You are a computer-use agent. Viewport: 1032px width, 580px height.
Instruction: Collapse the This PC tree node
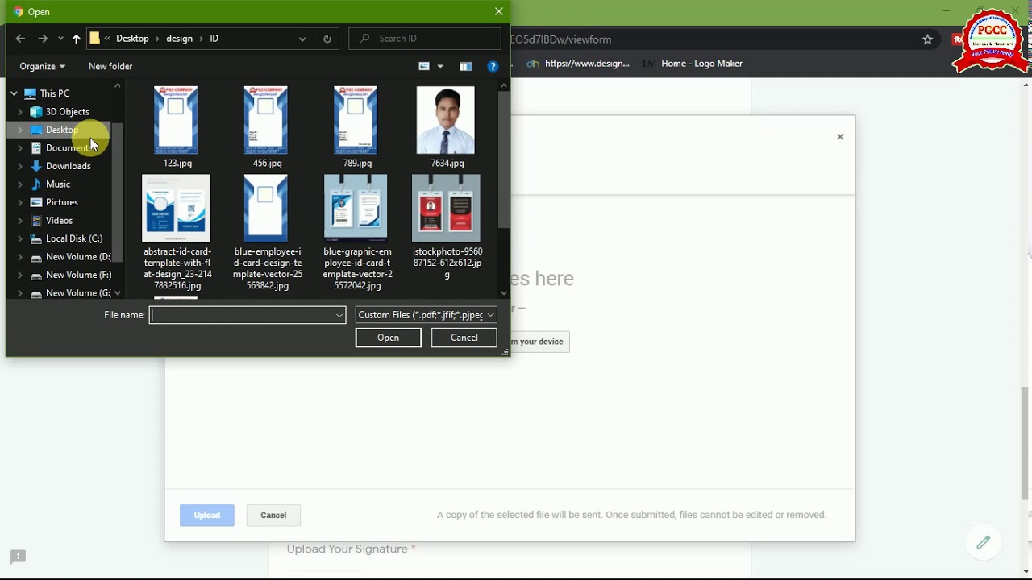14,93
